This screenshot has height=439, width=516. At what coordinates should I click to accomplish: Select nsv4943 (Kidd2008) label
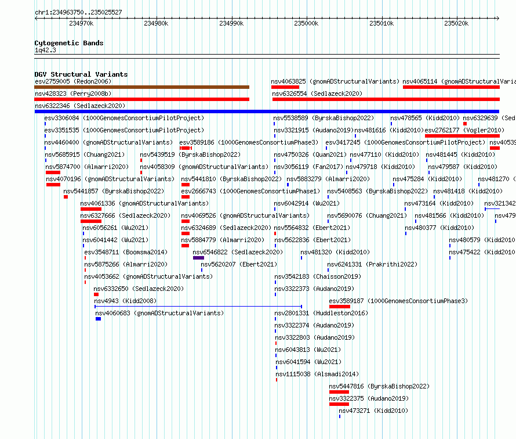pyautogui.click(x=125, y=301)
